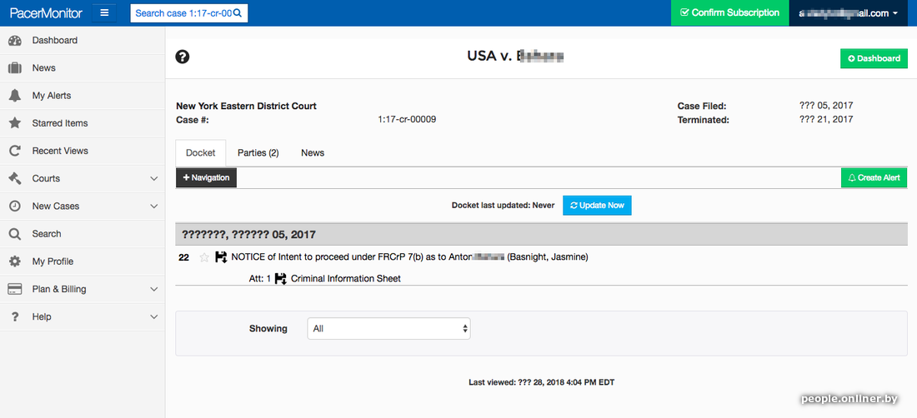Click the New Cases clock icon
The image size is (917, 418).
(15, 206)
